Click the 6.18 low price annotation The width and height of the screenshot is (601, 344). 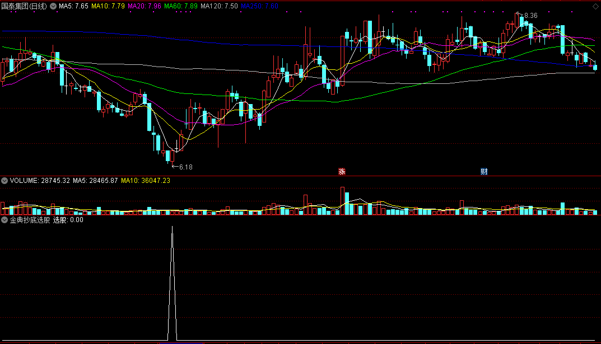click(185, 167)
